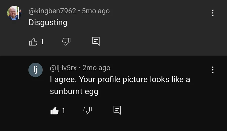
Task: Like the 'Disgusting' comment by kingben7962
Action: click(33, 42)
